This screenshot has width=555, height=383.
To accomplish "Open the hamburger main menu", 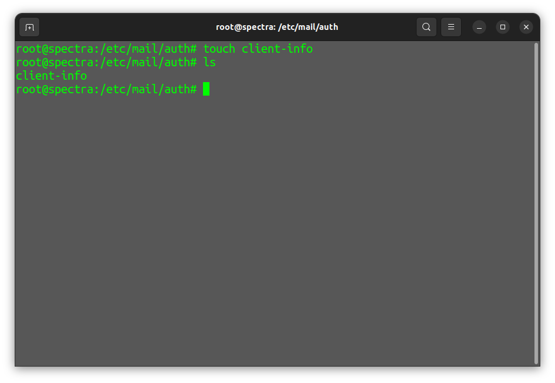I will 451,27.
